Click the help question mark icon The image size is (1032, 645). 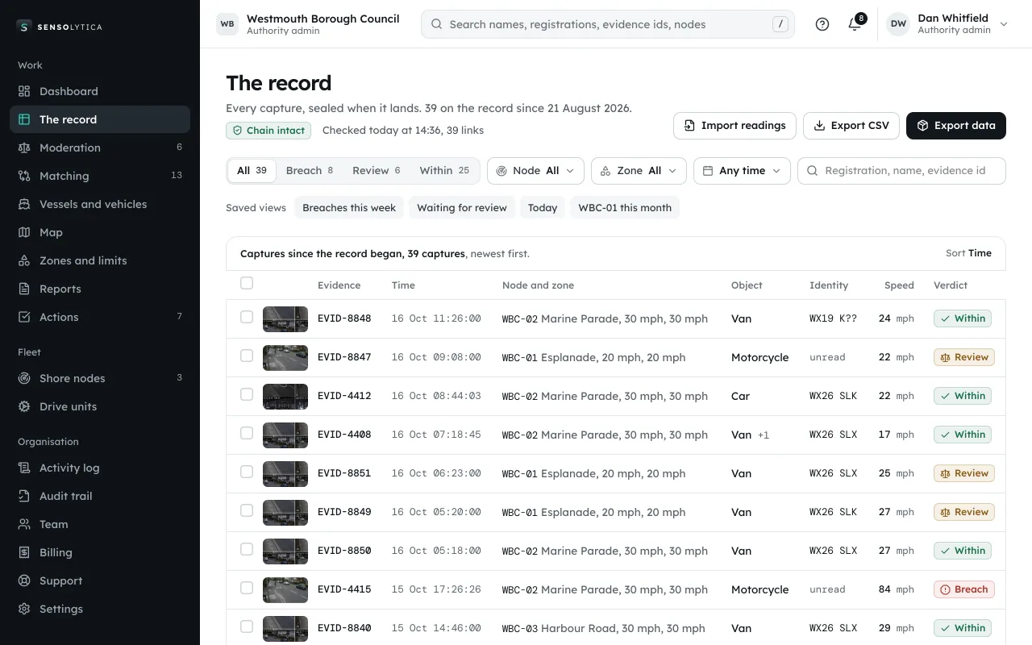822,24
